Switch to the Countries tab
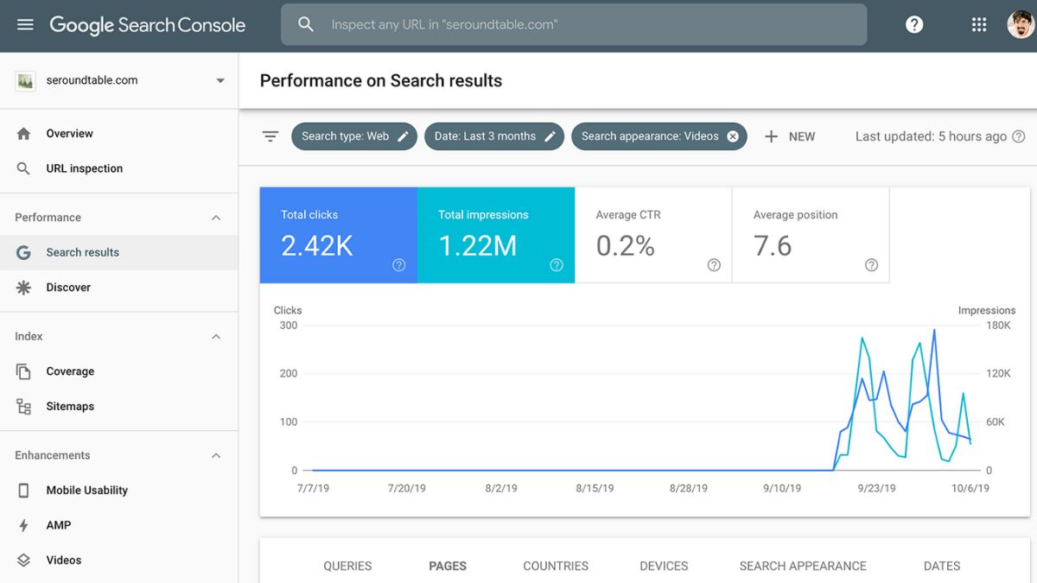The height and width of the screenshot is (583, 1037). [x=556, y=566]
